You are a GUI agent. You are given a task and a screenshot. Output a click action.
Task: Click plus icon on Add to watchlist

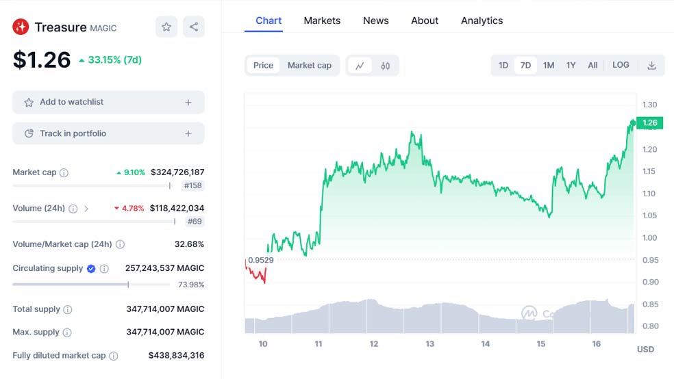click(x=188, y=102)
